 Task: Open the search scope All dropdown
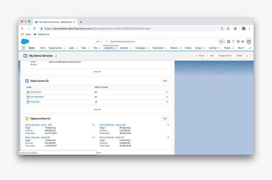point(99,41)
